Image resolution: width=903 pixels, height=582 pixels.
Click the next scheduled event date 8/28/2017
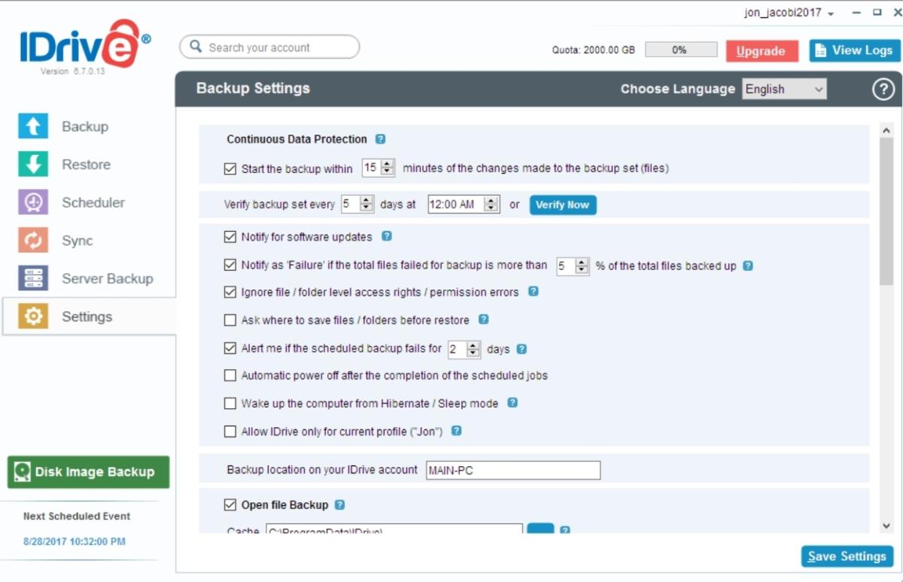[74, 541]
